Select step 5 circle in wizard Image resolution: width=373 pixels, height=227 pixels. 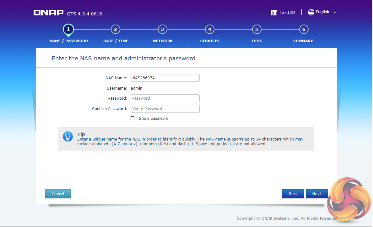point(257,29)
